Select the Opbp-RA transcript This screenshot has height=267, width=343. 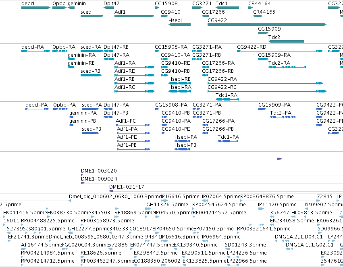(60, 51)
